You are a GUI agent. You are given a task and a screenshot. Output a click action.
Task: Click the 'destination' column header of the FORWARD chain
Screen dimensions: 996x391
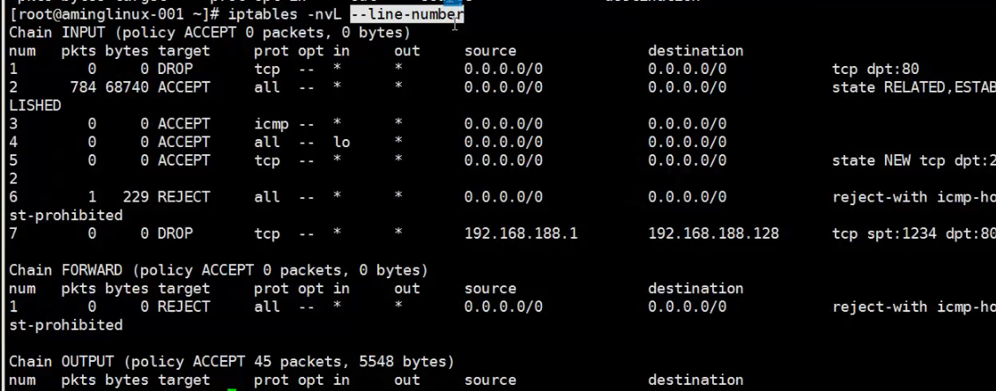click(x=695, y=289)
